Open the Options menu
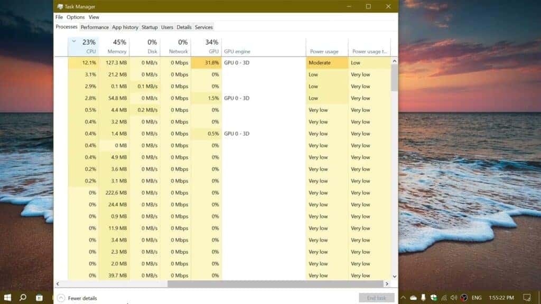Viewport: 541px width, 304px height. click(76, 17)
